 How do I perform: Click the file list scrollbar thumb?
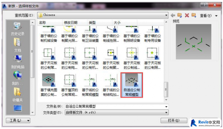(x=166, y=89)
